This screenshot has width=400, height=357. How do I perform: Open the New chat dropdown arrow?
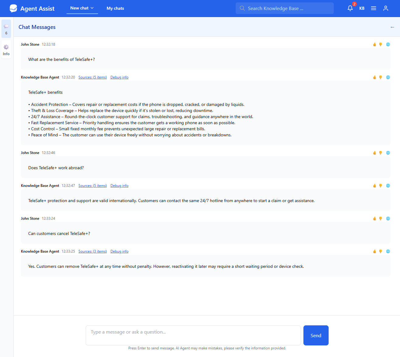tap(92, 8)
